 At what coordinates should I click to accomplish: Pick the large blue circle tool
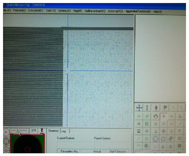coord(155,139)
